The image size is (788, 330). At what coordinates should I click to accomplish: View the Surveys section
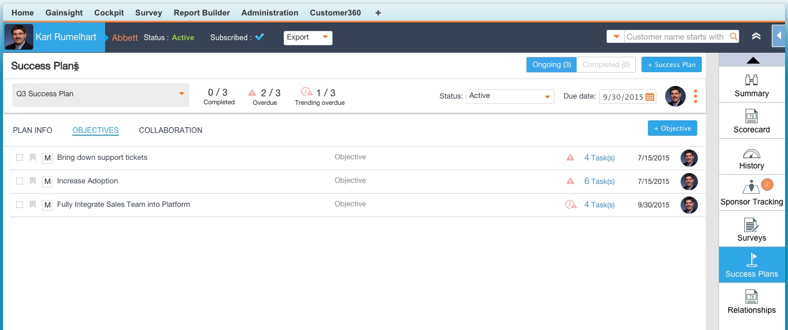tap(751, 230)
